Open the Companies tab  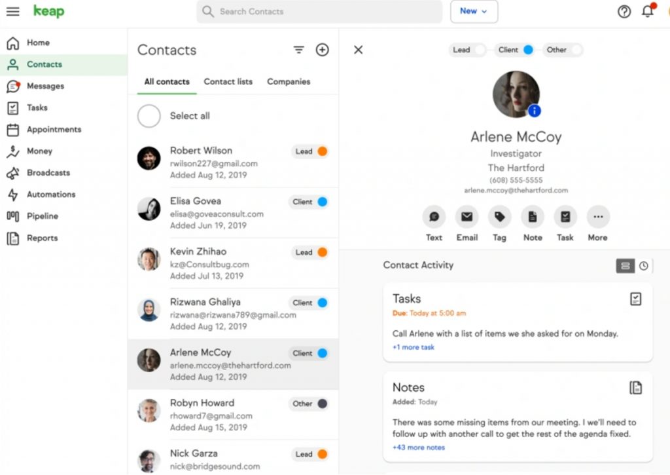(x=289, y=81)
